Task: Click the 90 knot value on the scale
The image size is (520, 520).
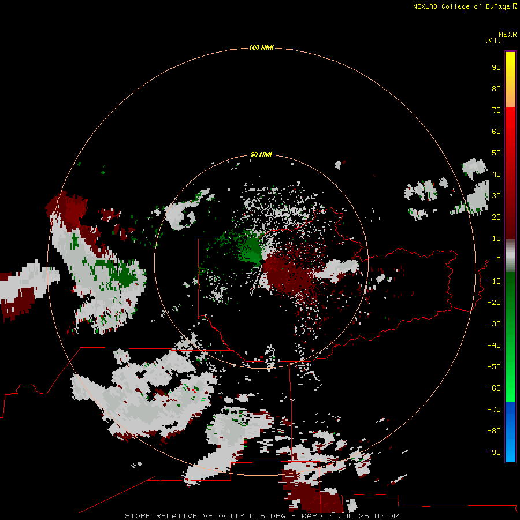Action: (496, 68)
